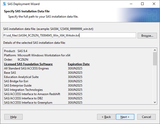Cancel the deployment wizard
Image resolution: width=160 pixels, height=124 pixels.
[x=146, y=117]
